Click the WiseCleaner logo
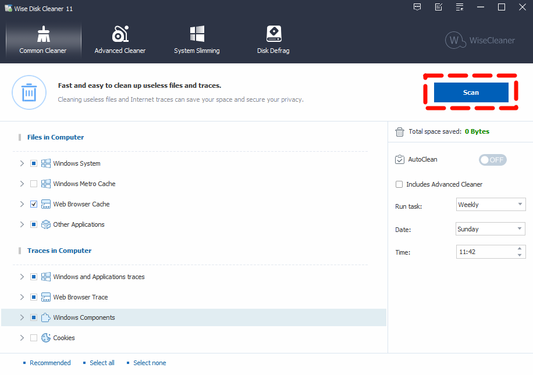Image resolution: width=533 pixels, height=375 pixels. (x=480, y=40)
